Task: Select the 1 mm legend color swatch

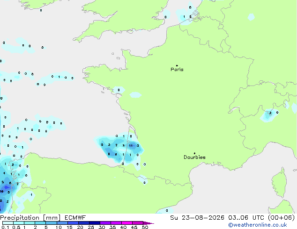Action: click(x=30, y=223)
